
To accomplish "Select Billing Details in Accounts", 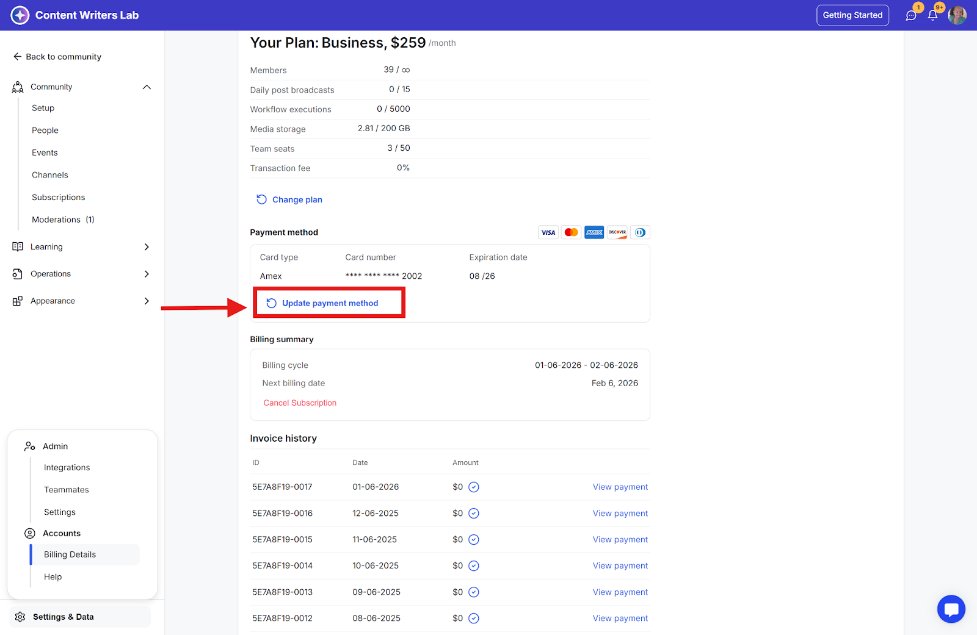I will click(x=70, y=554).
